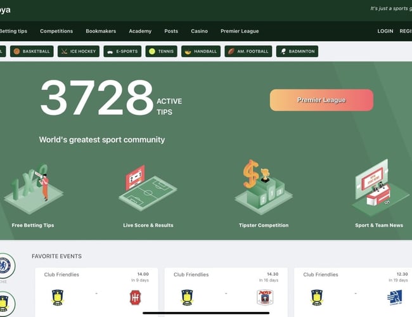The height and width of the screenshot is (317, 412).
Task: Click the FAVORITE EVENTS heading
Action: [x=57, y=256]
